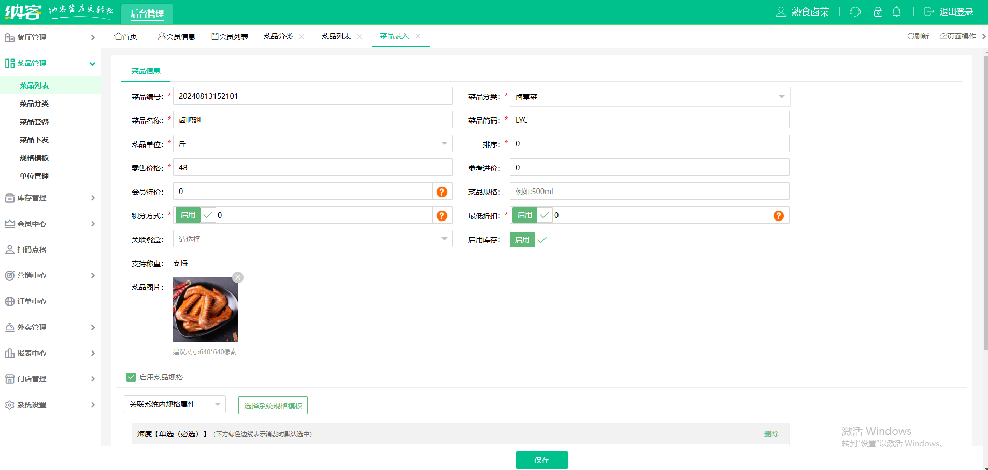Open 规格模板 in the sidebar
The height and width of the screenshot is (470, 988).
(34, 158)
